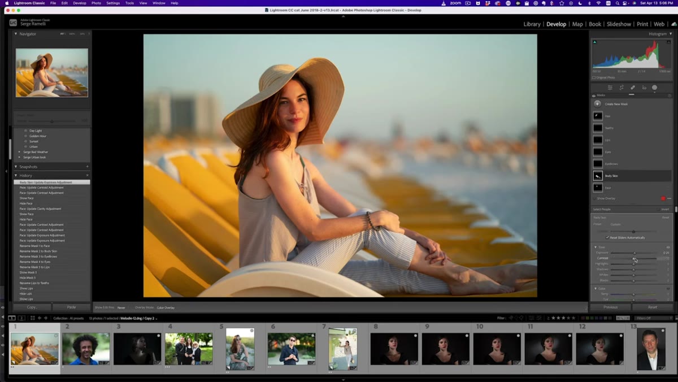Select the Masking tool icon
Image resolution: width=678 pixels, height=382 pixels.
point(655,88)
